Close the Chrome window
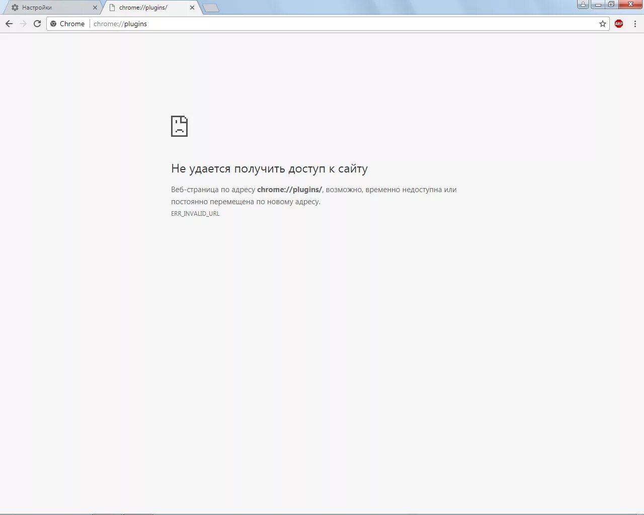The image size is (644, 515). click(x=630, y=5)
